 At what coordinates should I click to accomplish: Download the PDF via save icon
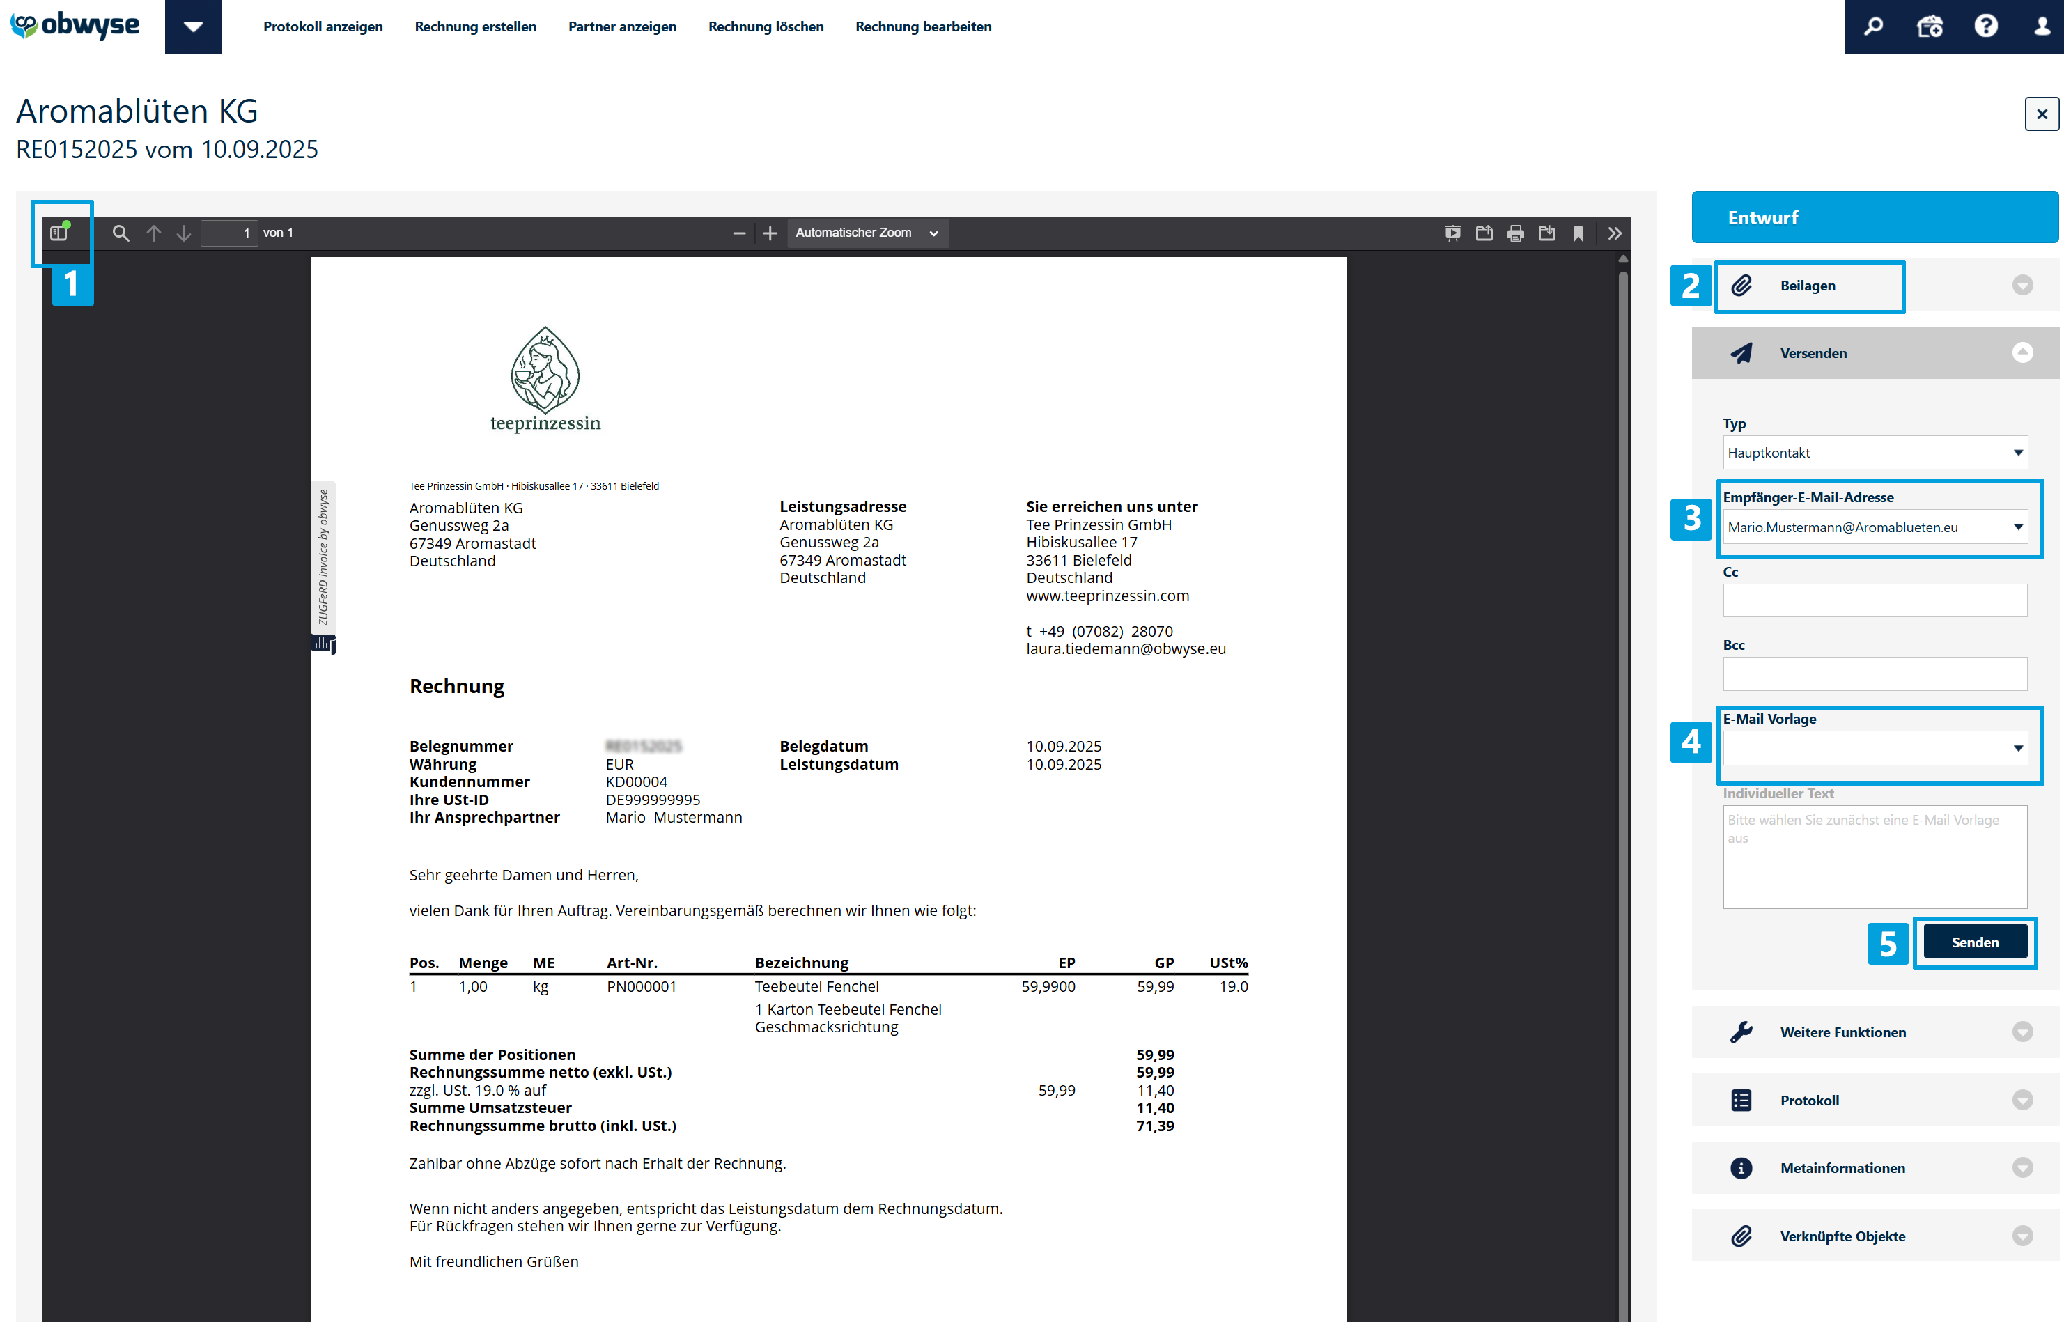(x=1546, y=233)
